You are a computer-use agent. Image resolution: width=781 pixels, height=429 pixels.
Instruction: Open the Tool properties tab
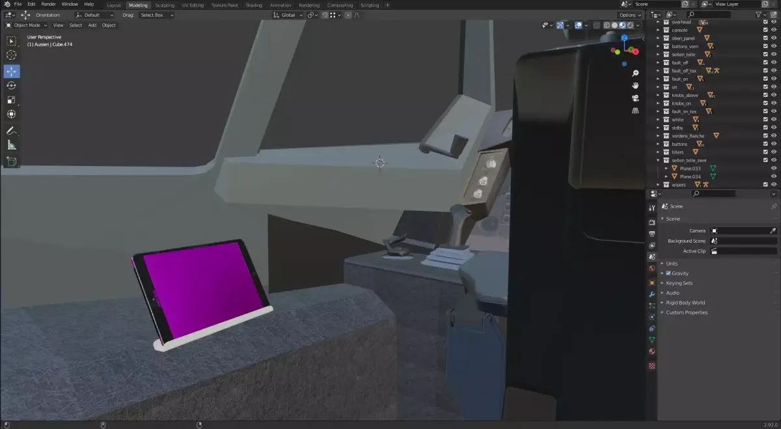[652, 207]
